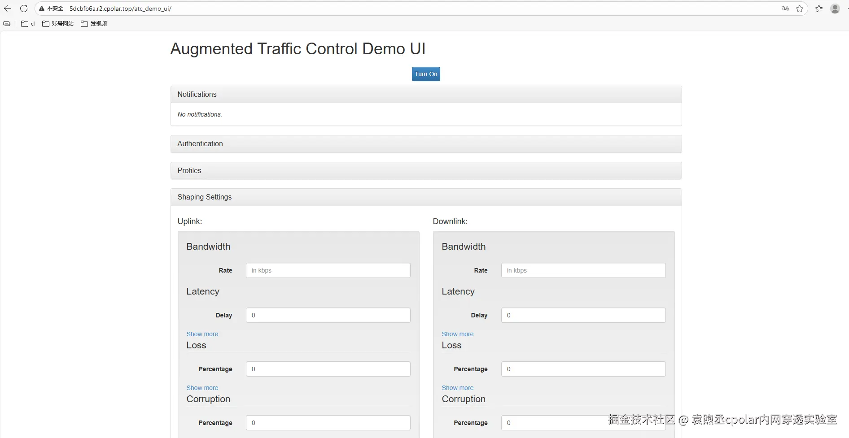Focus the Downlink Latency Delay field
Image resolution: width=849 pixels, height=438 pixels.
583,315
